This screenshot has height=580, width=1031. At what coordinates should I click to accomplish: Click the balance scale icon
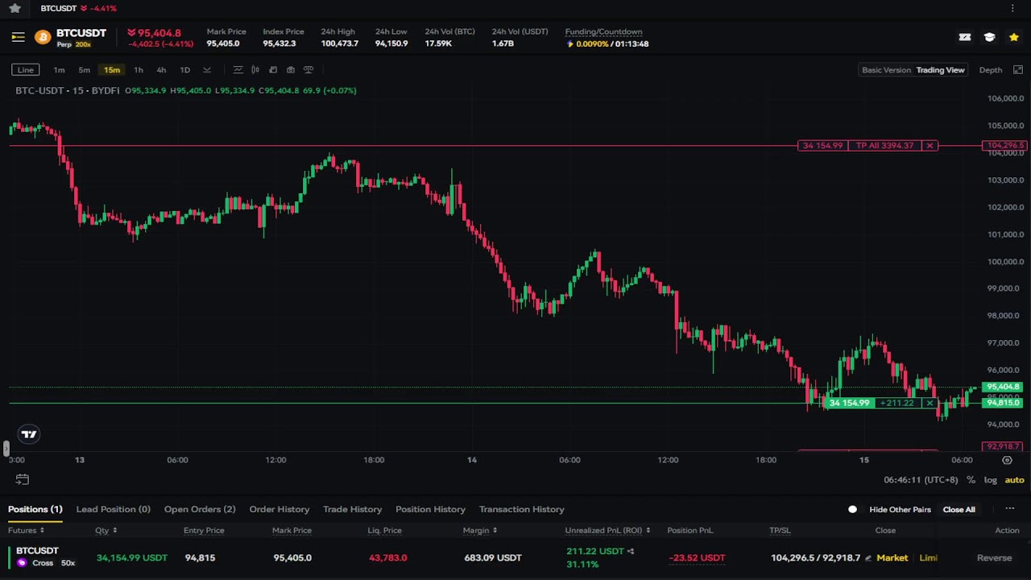308,70
